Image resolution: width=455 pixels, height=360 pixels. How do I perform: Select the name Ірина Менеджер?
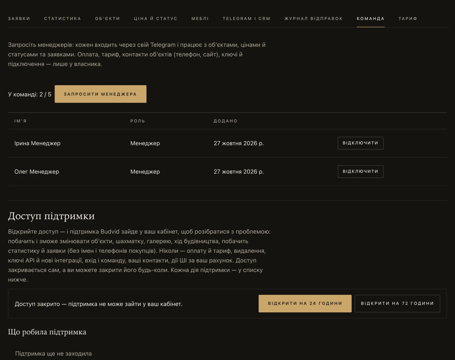coord(38,143)
